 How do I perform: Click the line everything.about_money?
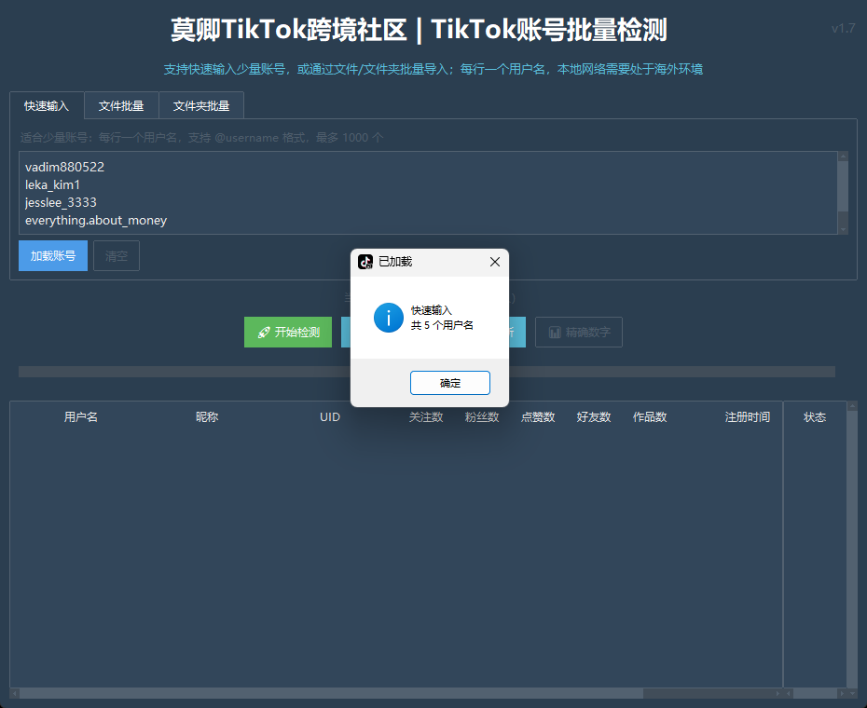point(96,220)
